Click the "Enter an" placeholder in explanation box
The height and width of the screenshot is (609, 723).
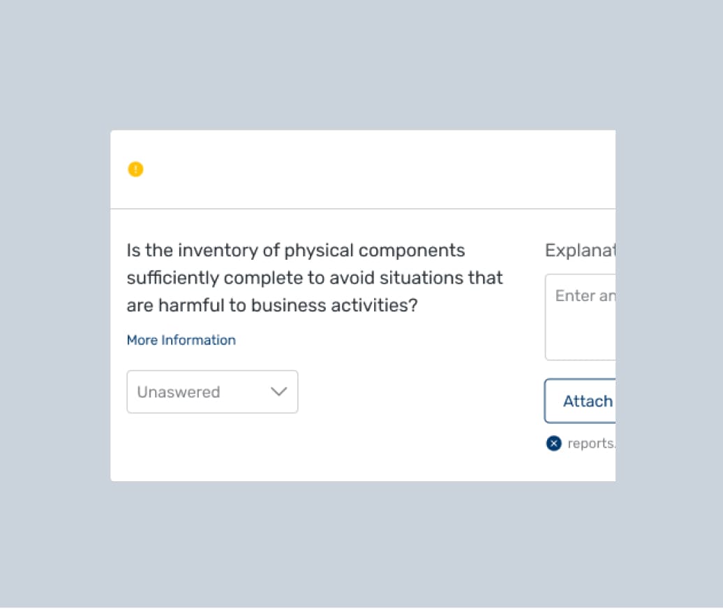coord(585,296)
